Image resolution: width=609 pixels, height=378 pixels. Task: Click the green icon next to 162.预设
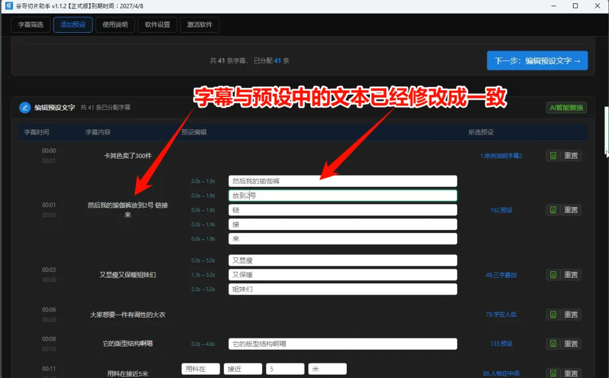point(553,210)
